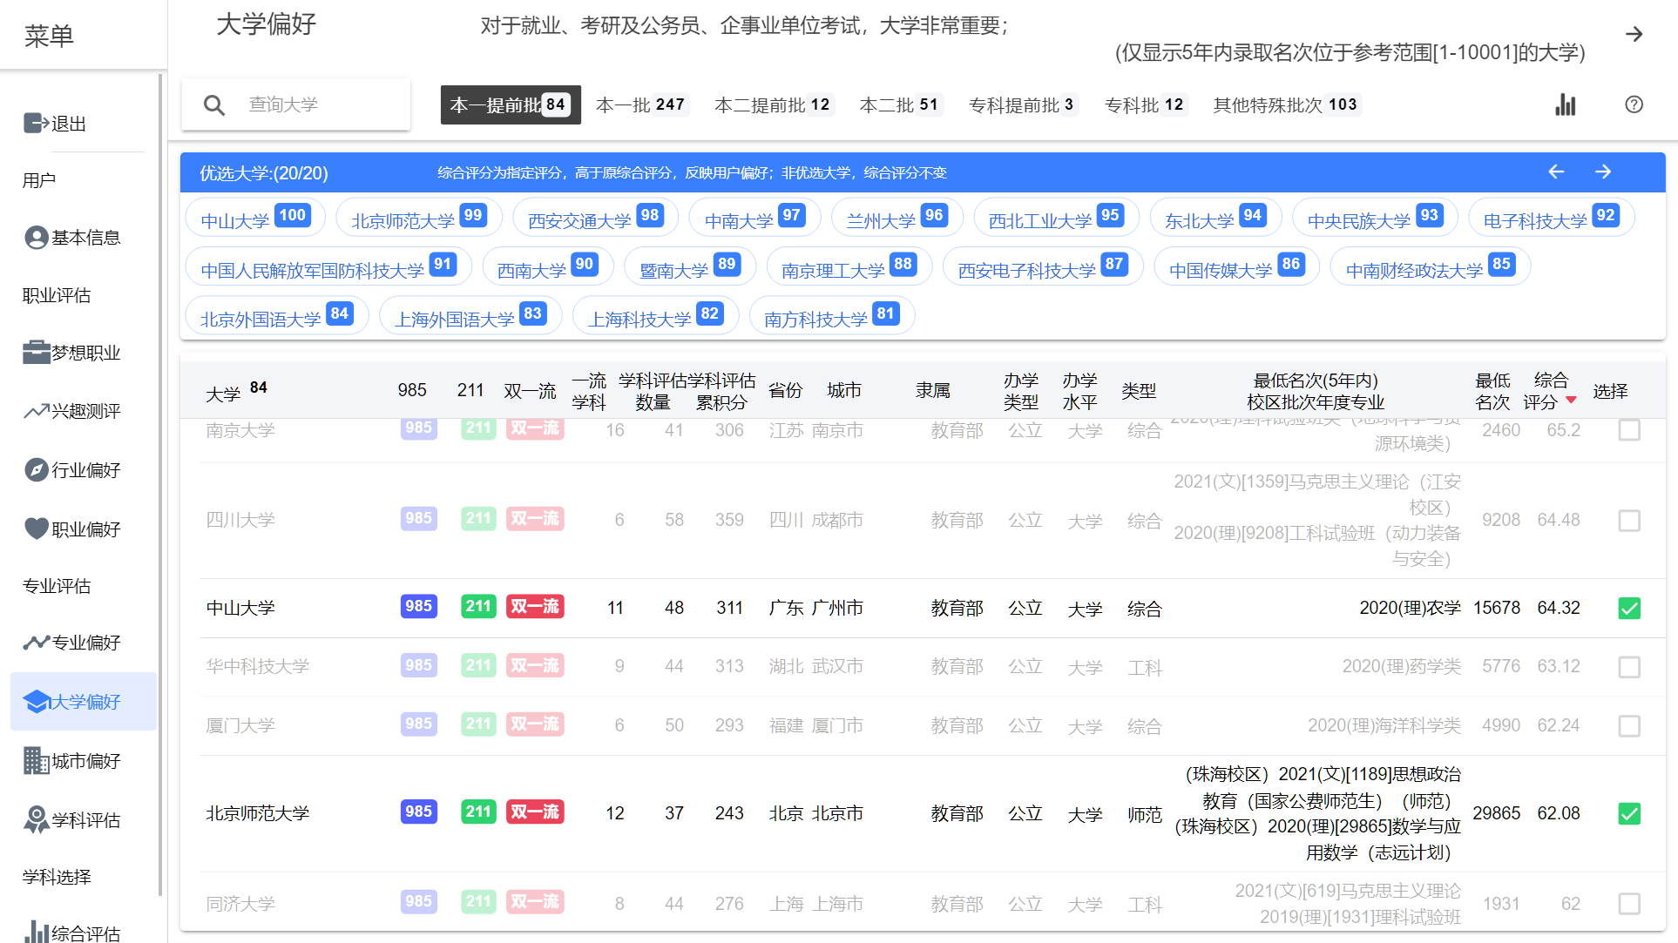
Task: Switch to 专科批 tab
Action: tap(1146, 104)
